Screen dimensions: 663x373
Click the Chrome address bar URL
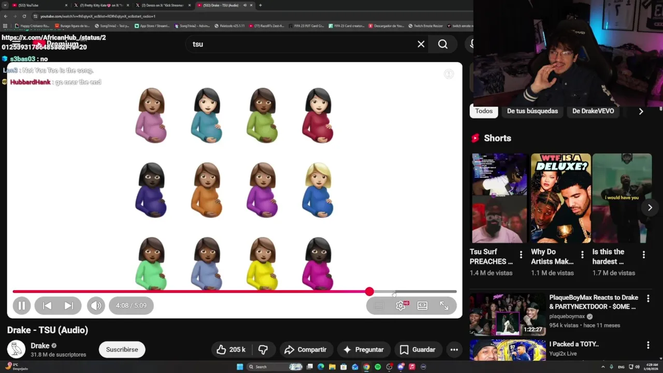(98, 16)
